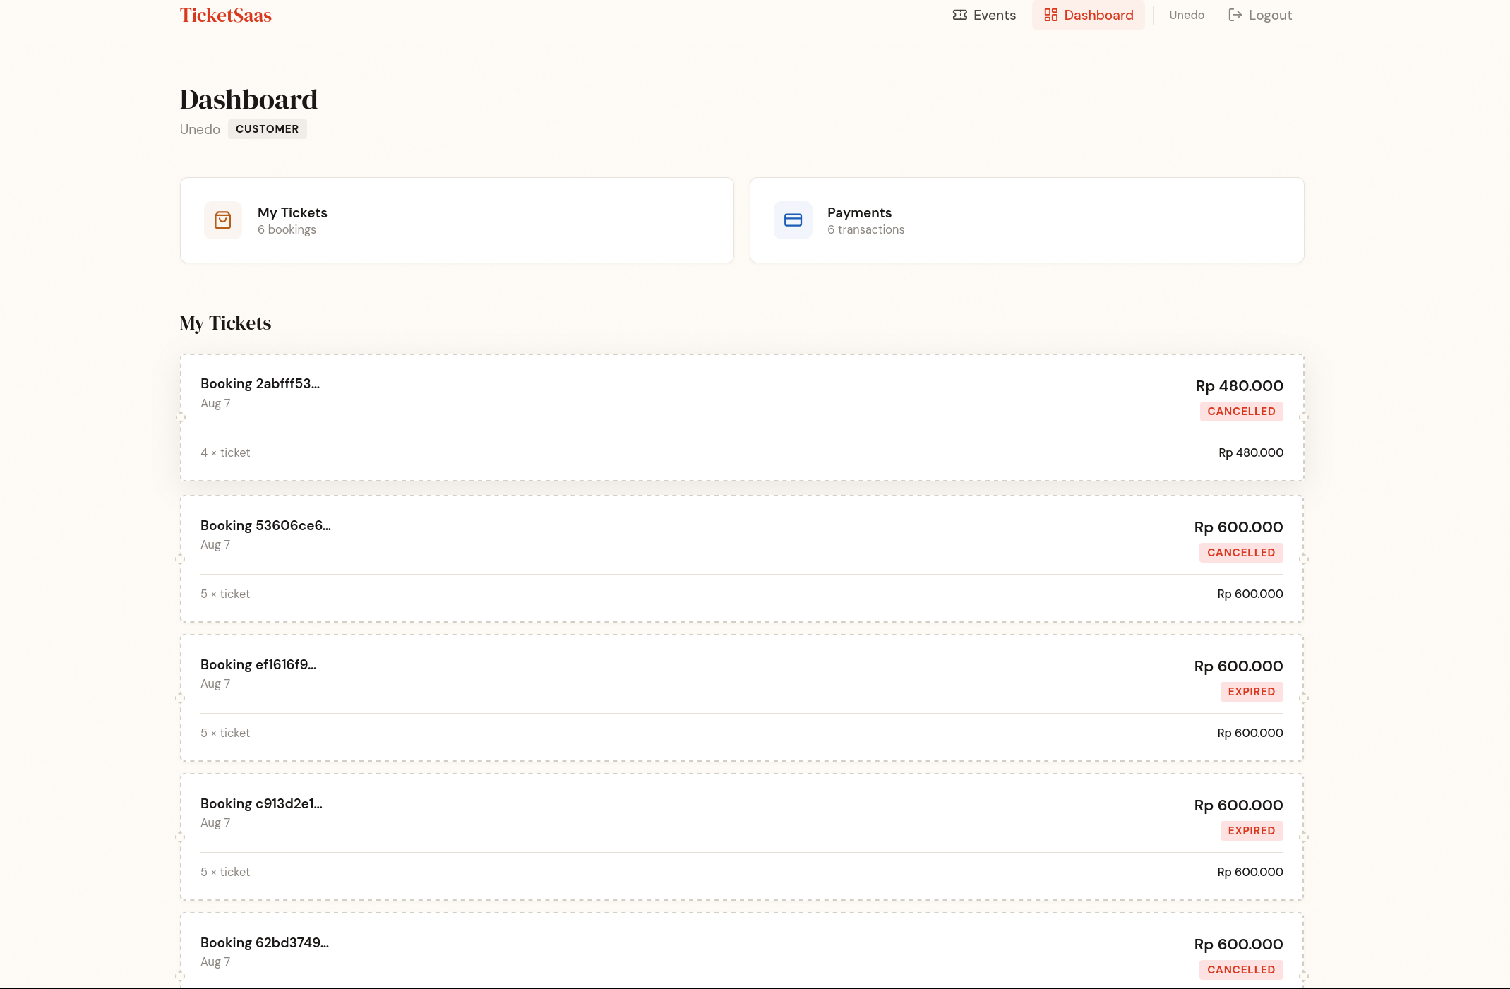Click the My Tickets shopping bag icon
This screenshot has height=989, width=1510.
point(223,220)
